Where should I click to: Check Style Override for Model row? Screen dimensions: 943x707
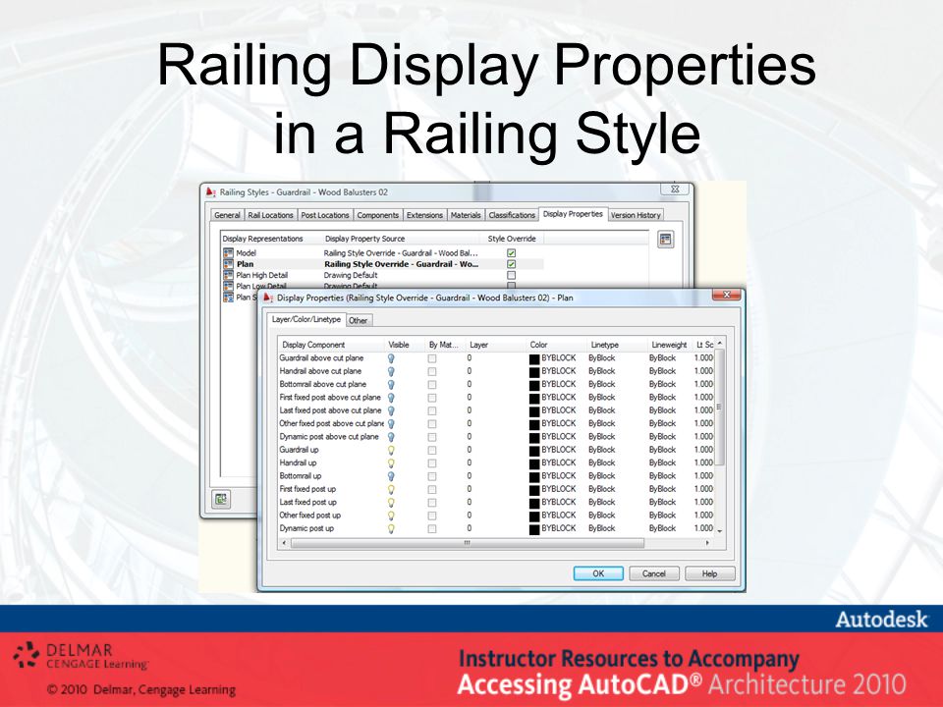coord(511,253)
